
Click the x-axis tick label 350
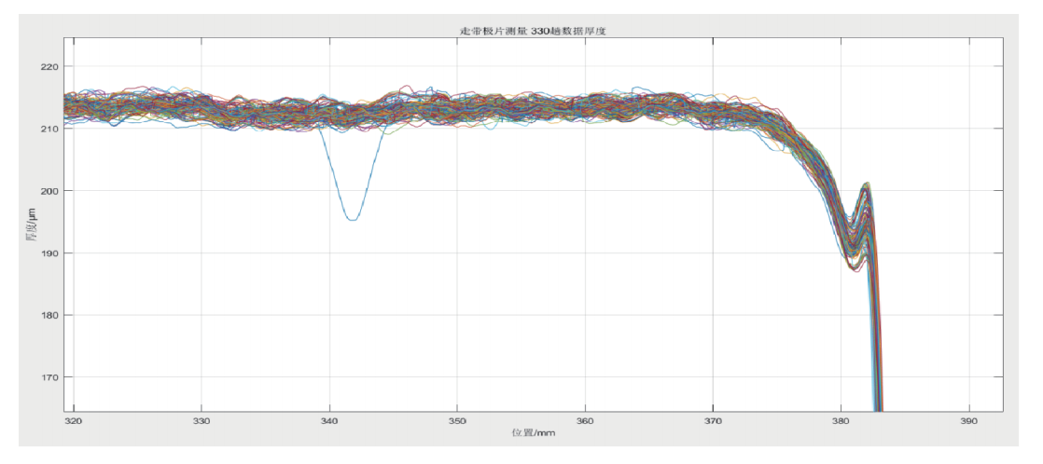pos(457,422)
